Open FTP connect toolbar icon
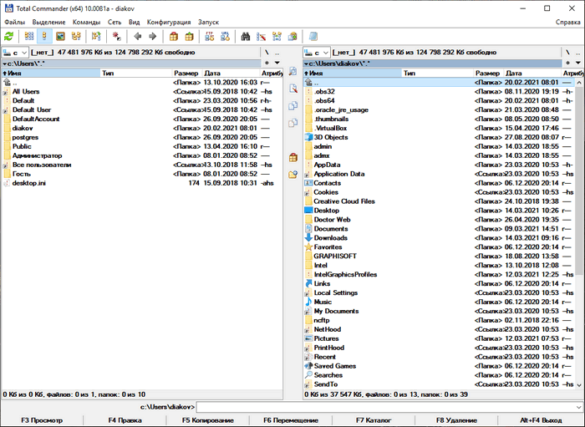The height and width of the screenshot is (427, 585). pyautogui.click(x=210, y=36)
